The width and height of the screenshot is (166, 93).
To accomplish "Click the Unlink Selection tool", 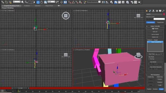I will click(x=6, y=2).
